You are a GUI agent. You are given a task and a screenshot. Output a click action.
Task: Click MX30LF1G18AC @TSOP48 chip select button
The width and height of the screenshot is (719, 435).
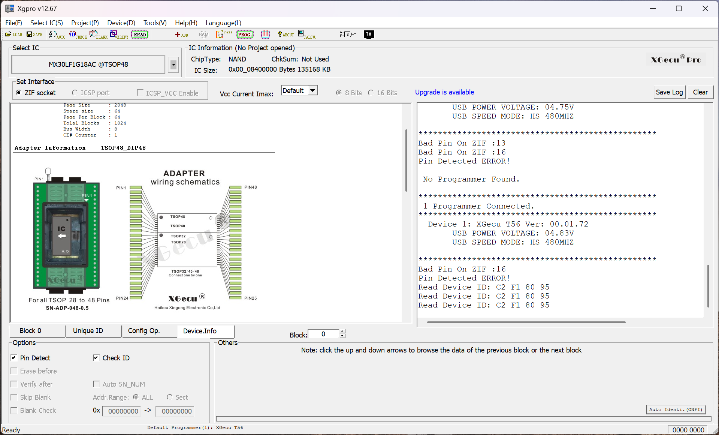(x=88, y=64)
